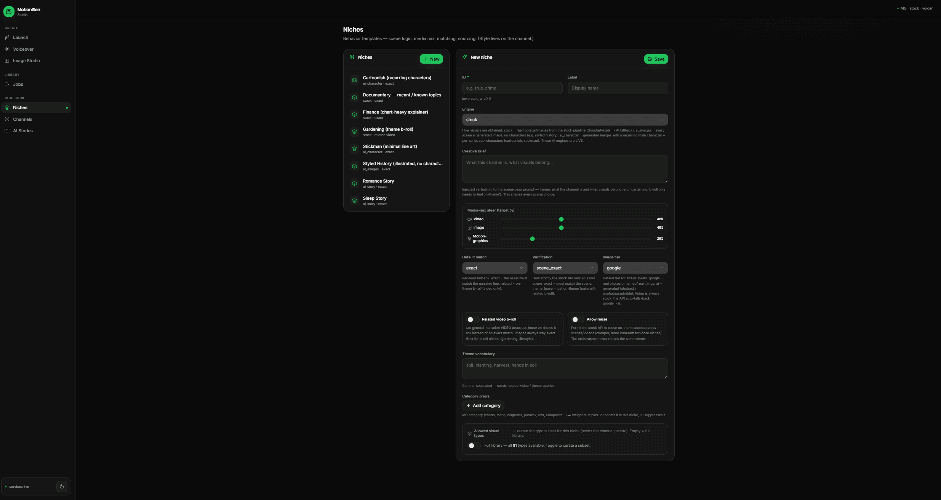The width and height of the screenshot is (941, 500).
Task: Click the green New button
Action: (431, 59)
